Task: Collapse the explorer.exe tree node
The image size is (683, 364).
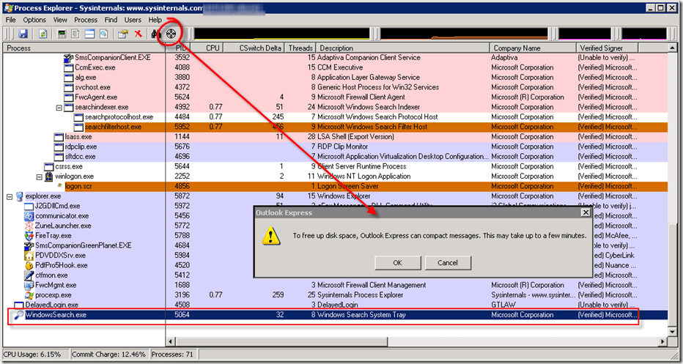Action: click(x=10, y=196)
